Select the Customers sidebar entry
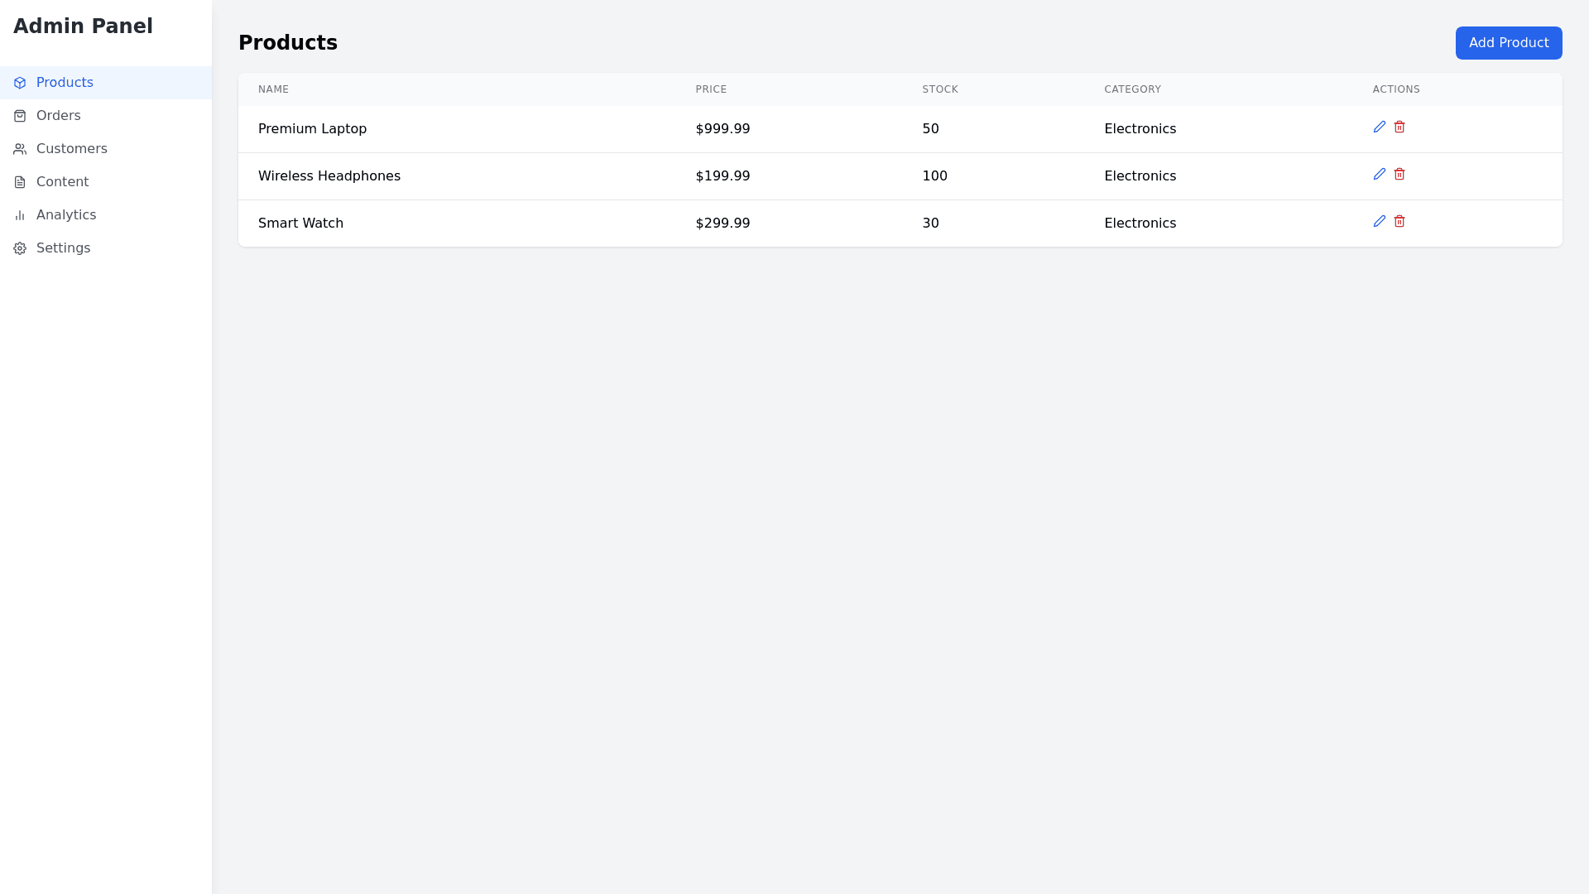Viewport: 1589px width, 894px height. pos(72,149)
